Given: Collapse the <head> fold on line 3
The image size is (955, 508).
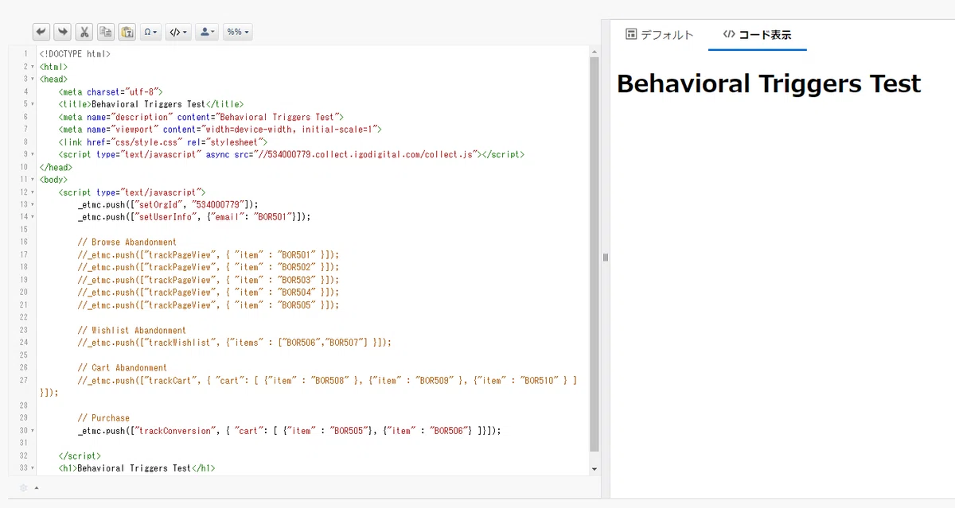Looking at the screenshot, I should [32, 79].
